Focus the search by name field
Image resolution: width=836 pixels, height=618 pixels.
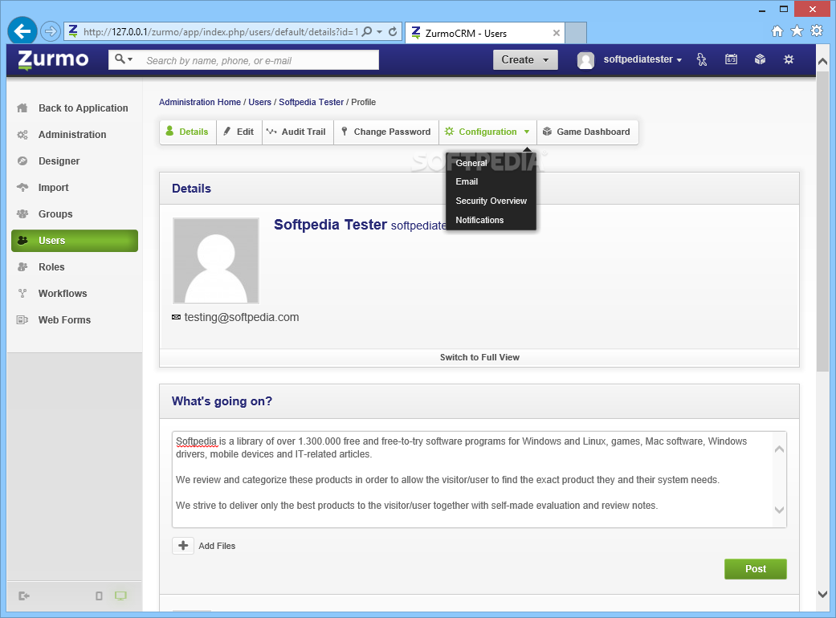click(x=261, y=60)
